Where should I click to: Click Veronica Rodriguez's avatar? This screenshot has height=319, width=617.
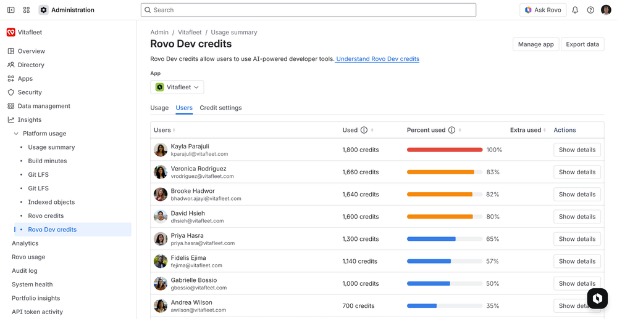(x=161, y=172)
